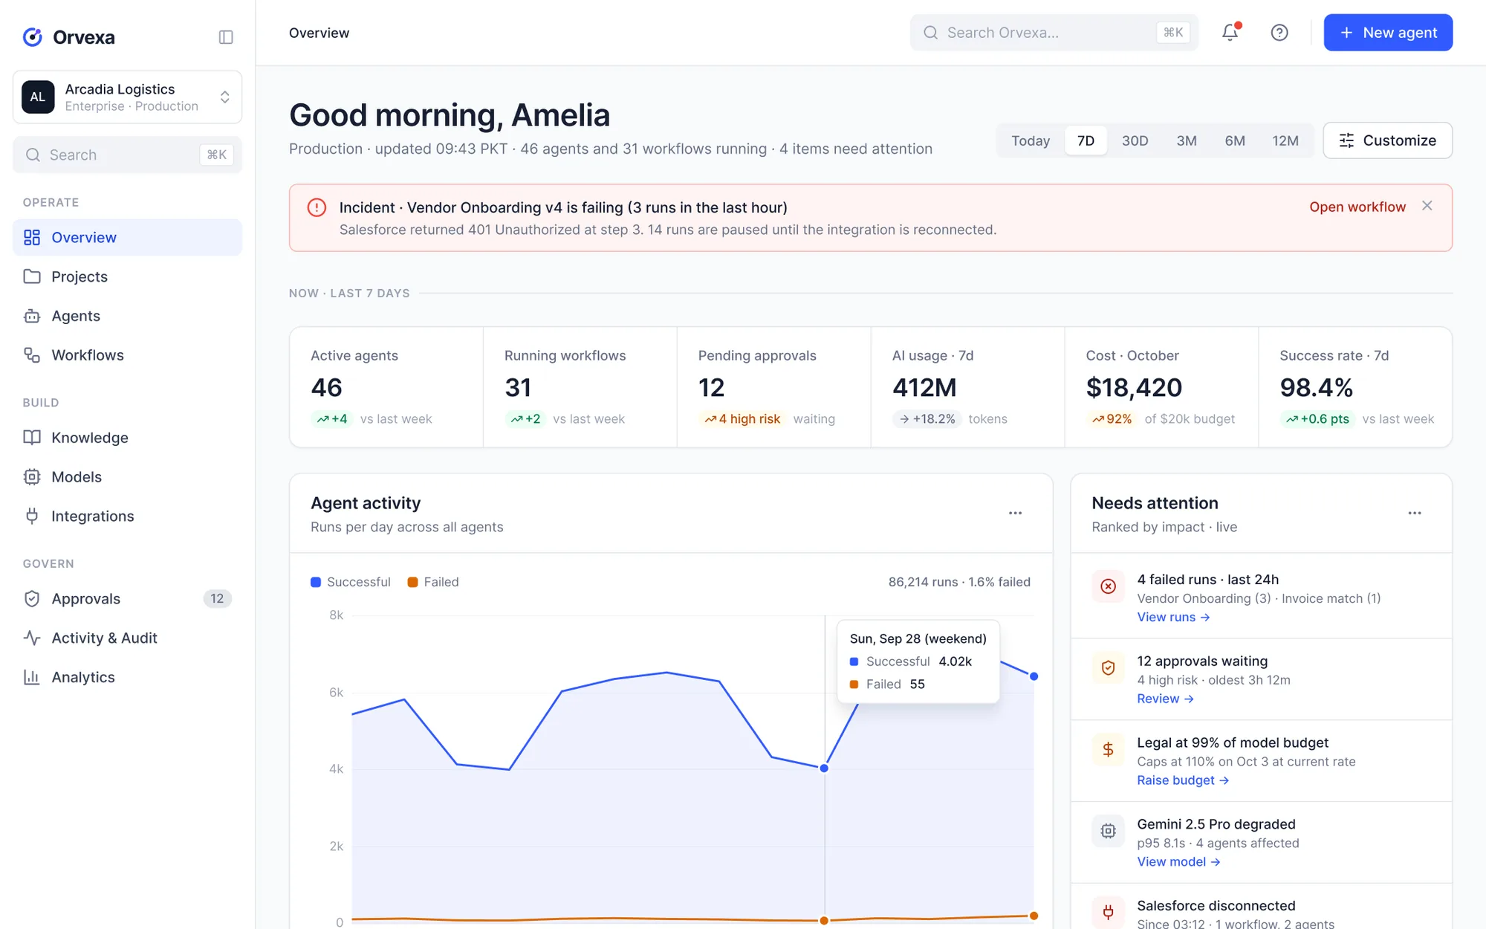Select the Overview sidebar item
This screenshot has width=1486, height=929.
(127, 237)
